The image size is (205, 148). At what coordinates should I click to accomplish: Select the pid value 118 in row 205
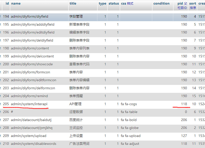click(x=184, y=104)
